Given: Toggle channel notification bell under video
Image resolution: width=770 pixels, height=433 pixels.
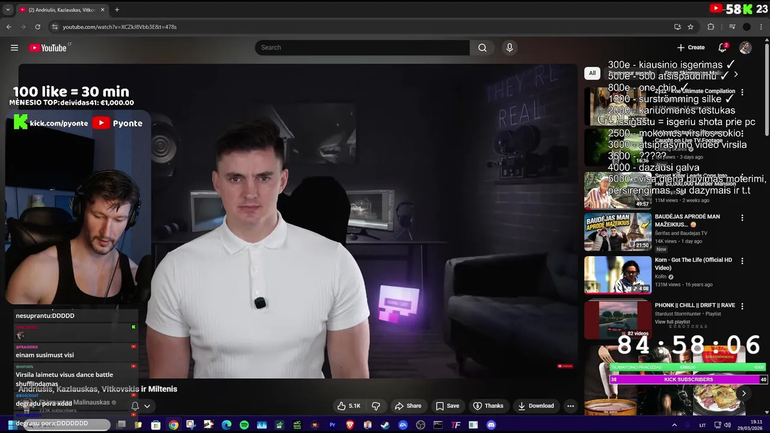Looking at the screenshot, I should pos(135,406).
